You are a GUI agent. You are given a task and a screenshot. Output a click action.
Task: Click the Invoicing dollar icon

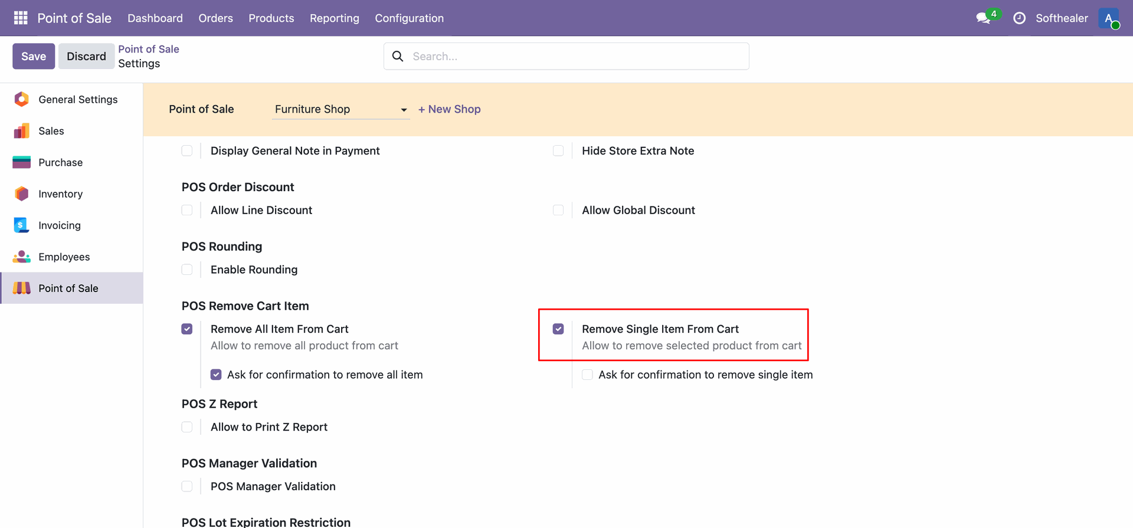point(21,225)
